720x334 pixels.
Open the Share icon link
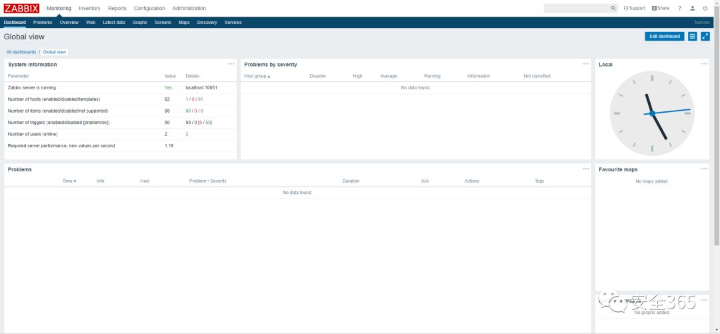point(661,8)
